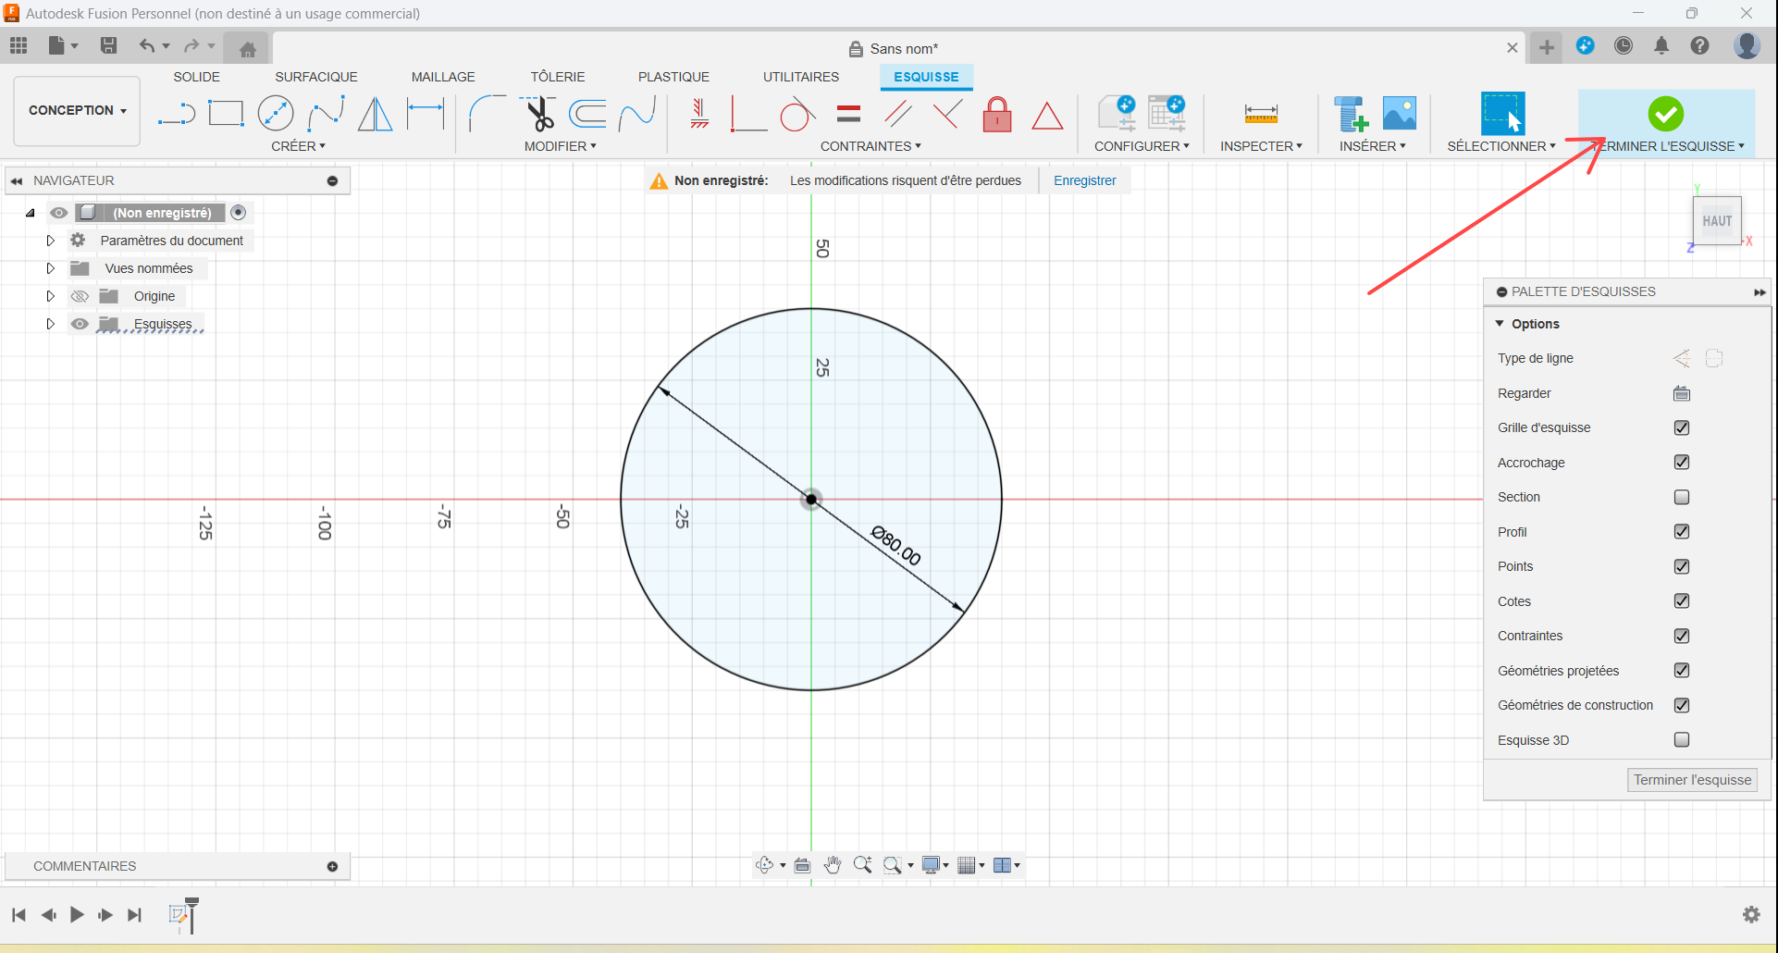Apply the Parallel constraint
Screen dimensions: 1778x953
coord(898,114)
